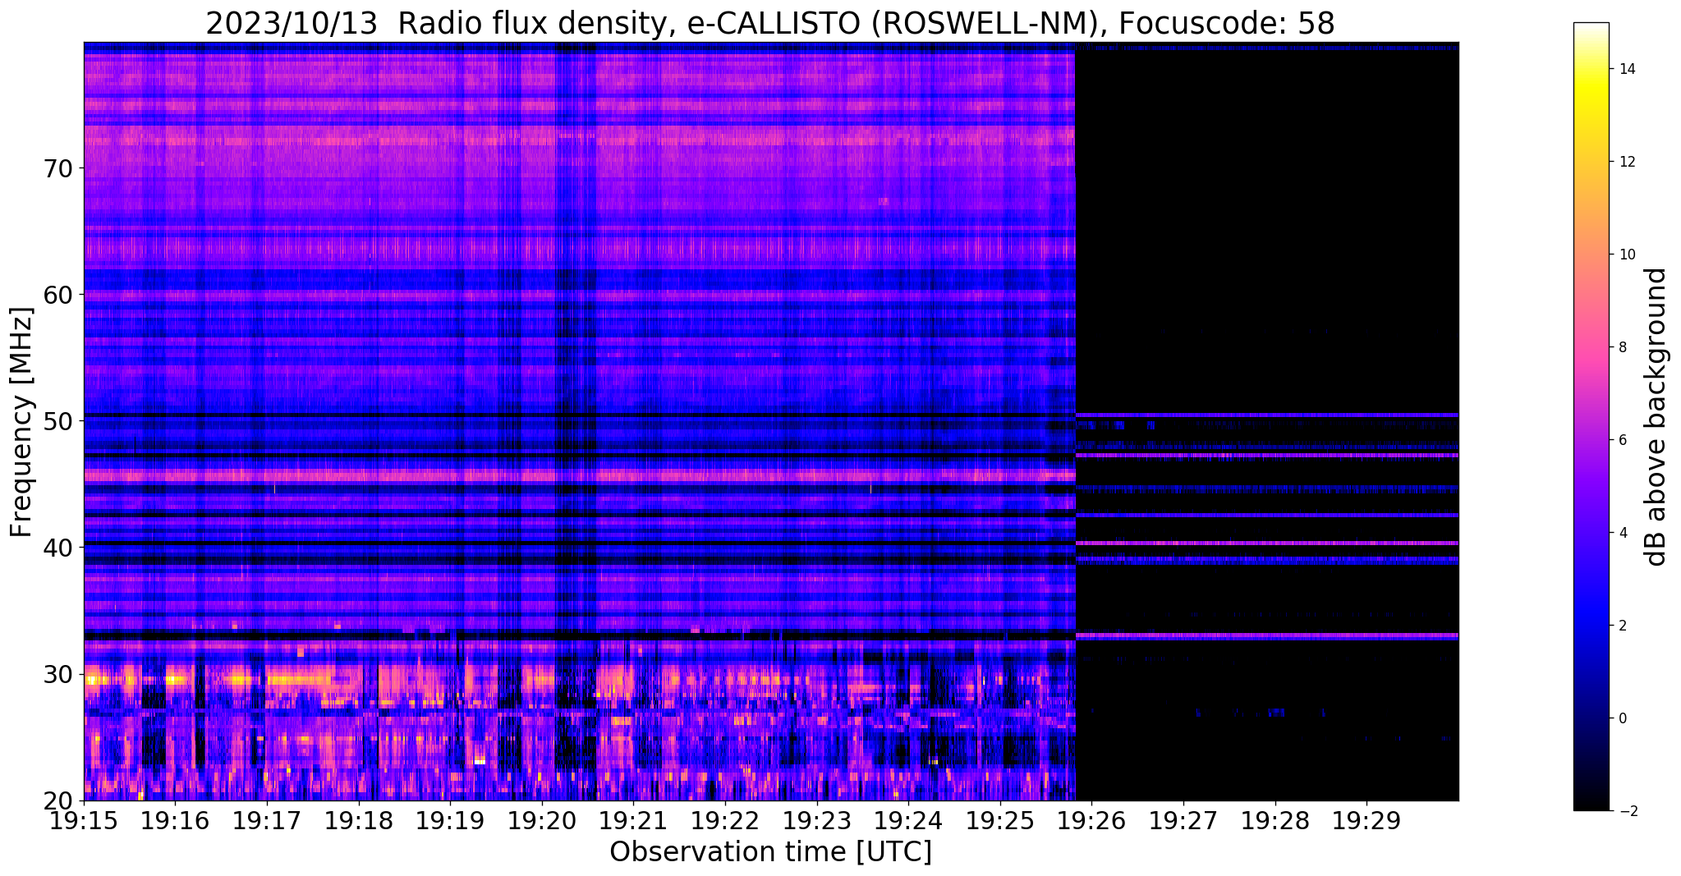Click the 'Observation time [UTC]' x-axis label
1681x876 pixels.
pyautogui.click(x=770, y=851)
